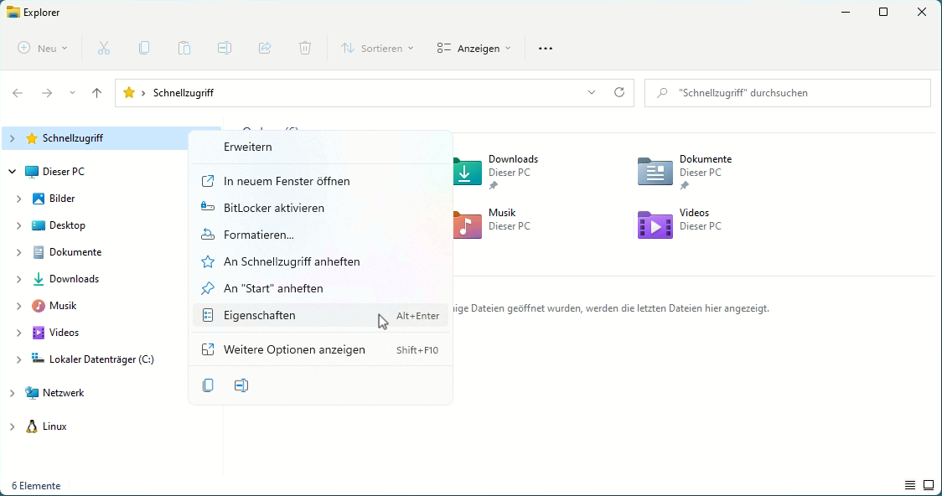
Task: Choose An Schnellzugriff anheften
Action: coord(320,261)
